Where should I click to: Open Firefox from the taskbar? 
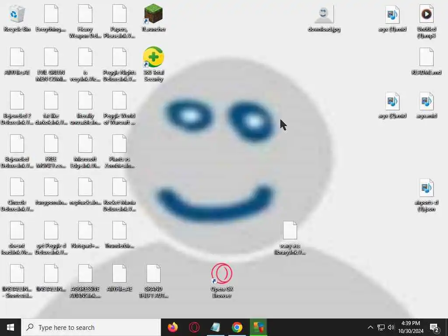[x=172, y=327]
